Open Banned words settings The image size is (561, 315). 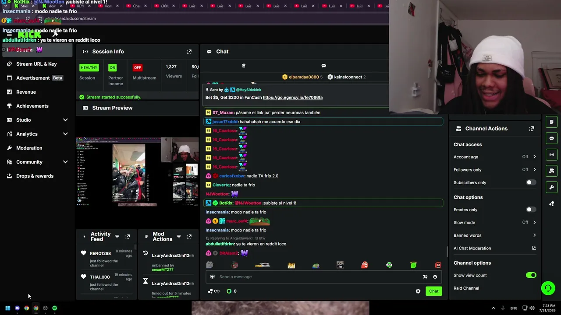coord(495,235)
